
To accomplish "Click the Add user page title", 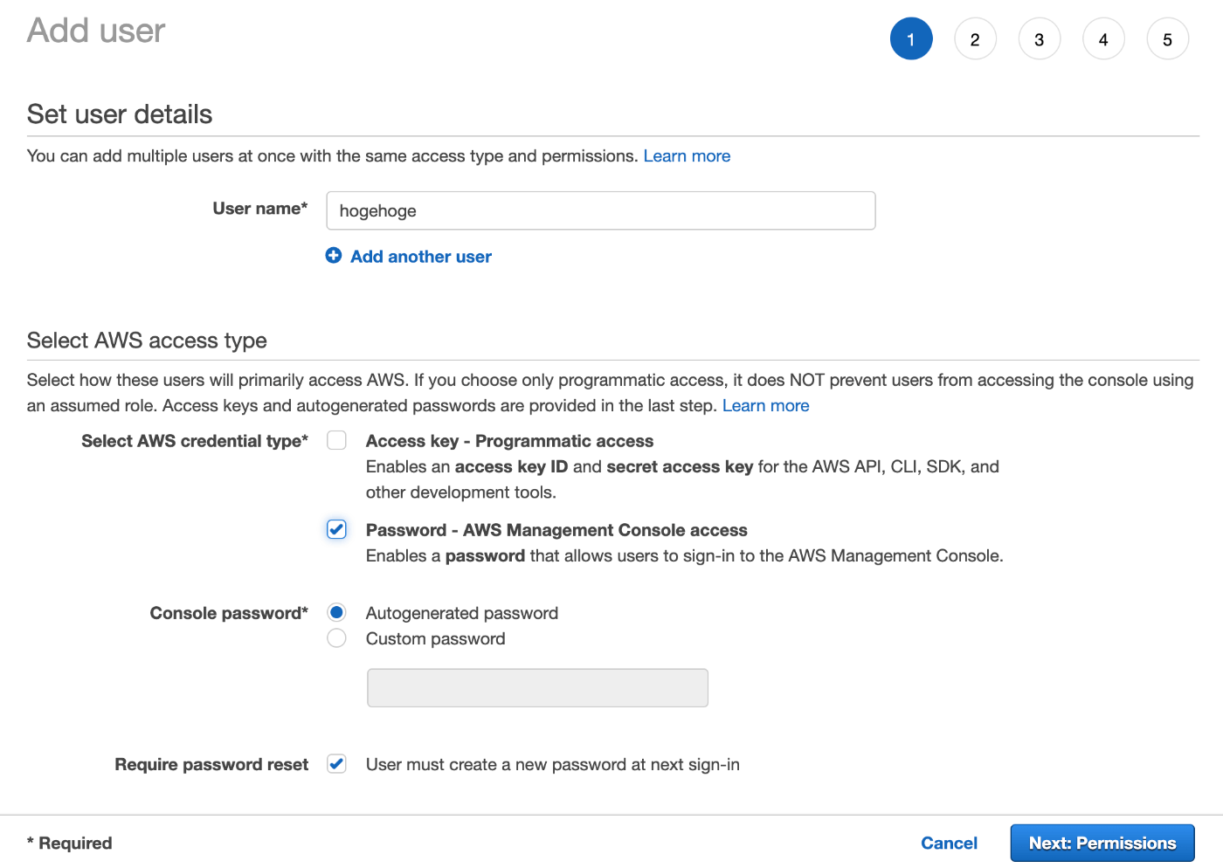I will pos(96,31).
